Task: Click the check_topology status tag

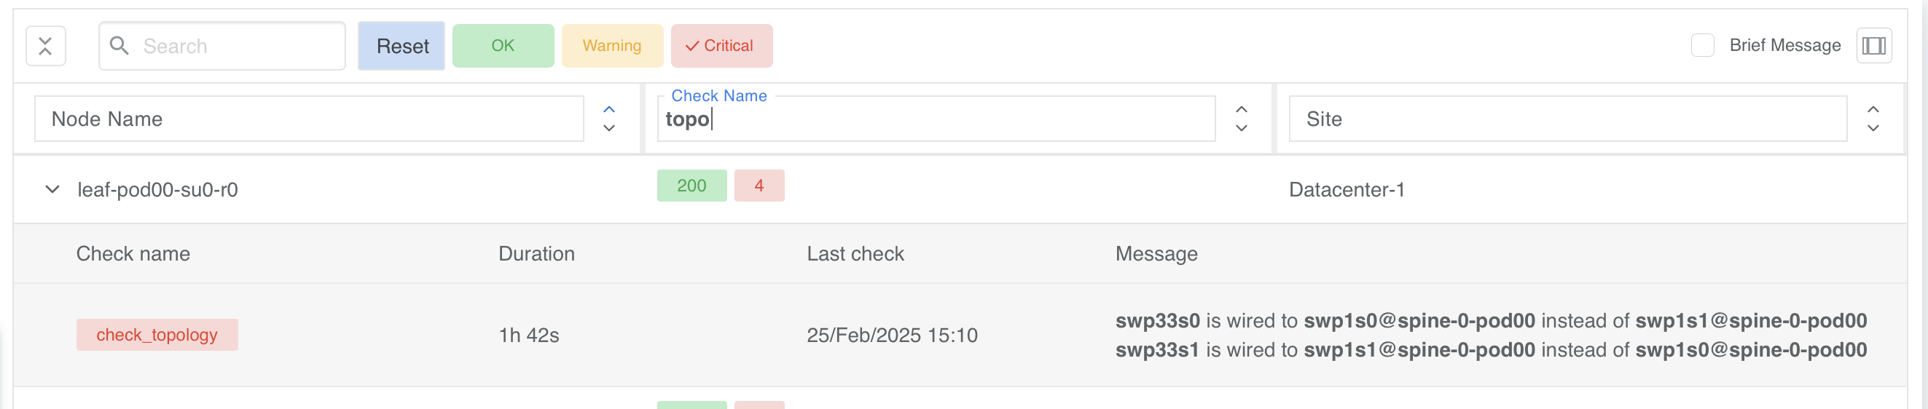Action: tap(157, 334)
